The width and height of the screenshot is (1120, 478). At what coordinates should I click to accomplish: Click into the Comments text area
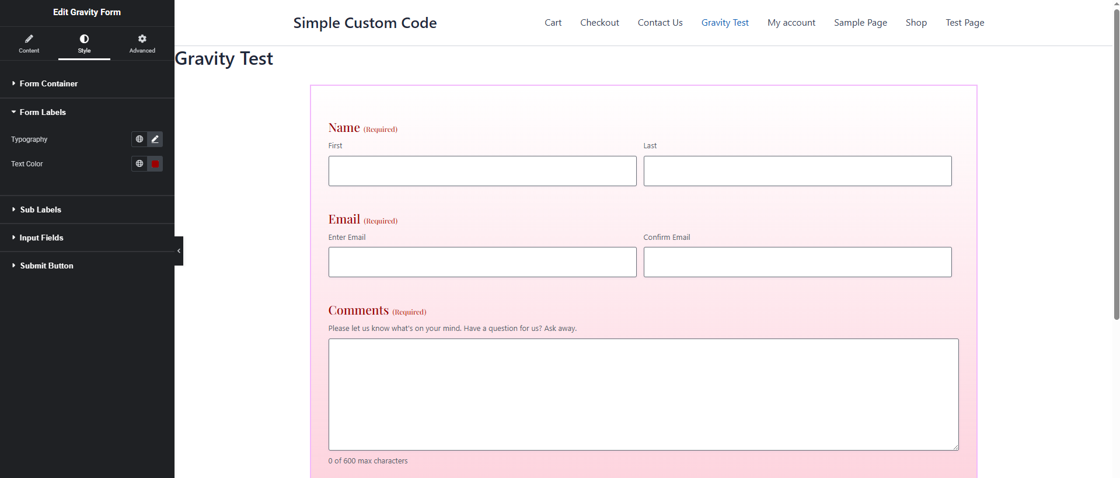click(x=643, y=394)
